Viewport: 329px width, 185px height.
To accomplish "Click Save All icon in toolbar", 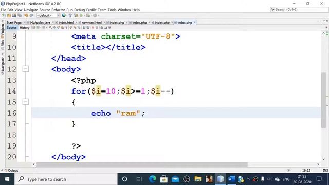I will tap(20, 15).
